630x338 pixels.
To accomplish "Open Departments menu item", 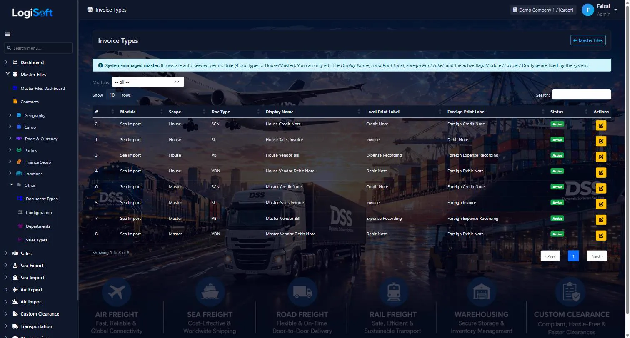I will 38,226.
